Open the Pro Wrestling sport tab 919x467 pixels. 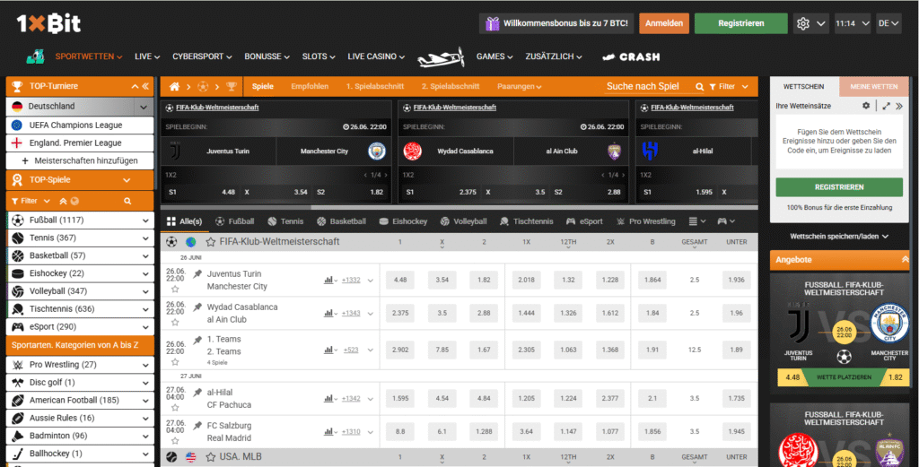(x=646, y=221)
